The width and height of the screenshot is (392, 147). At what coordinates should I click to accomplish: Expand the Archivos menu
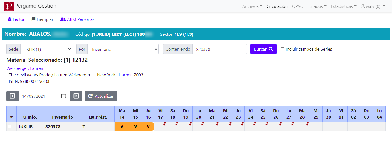[252, 6]
